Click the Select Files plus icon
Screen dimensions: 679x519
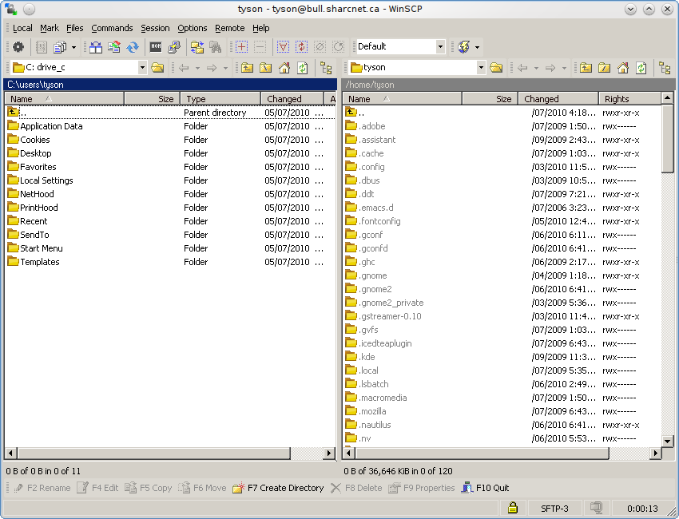click(241, 47)
